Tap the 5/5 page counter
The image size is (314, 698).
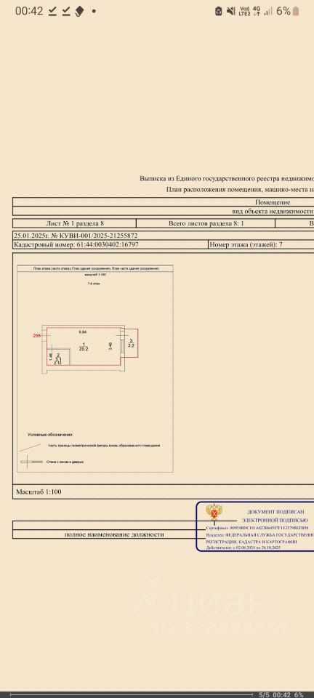(265, 694)
